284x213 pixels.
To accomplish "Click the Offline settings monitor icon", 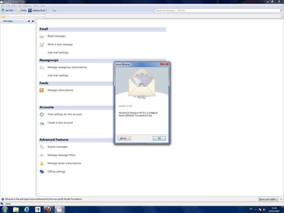I will coord(42,172).
